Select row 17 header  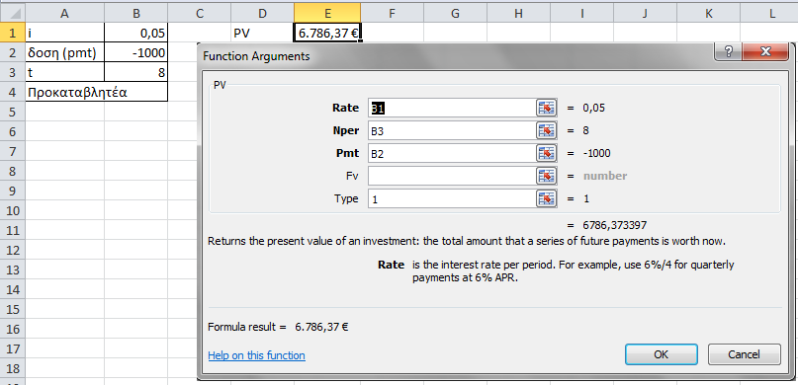pos(13,349)
